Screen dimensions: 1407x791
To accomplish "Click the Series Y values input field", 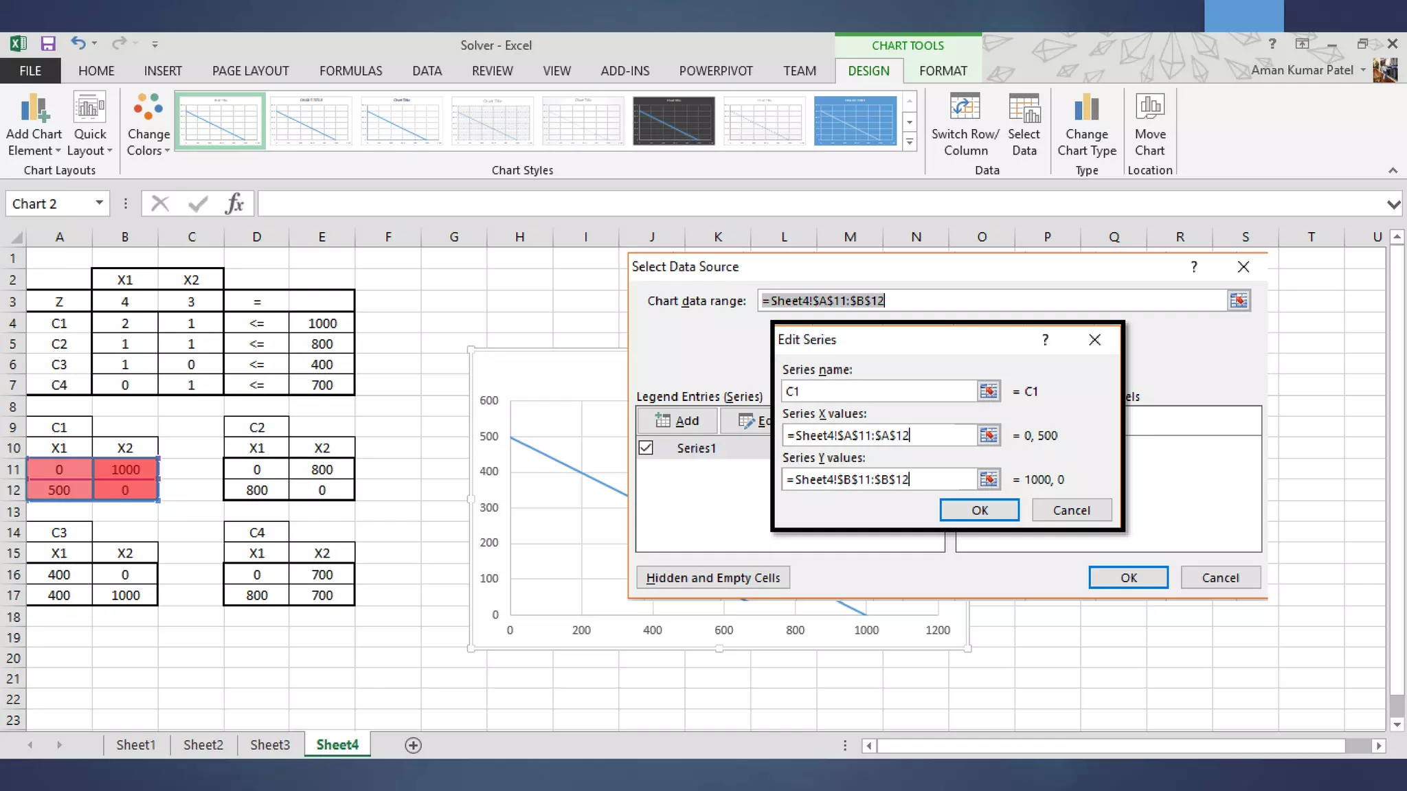I will pos(879,479).
